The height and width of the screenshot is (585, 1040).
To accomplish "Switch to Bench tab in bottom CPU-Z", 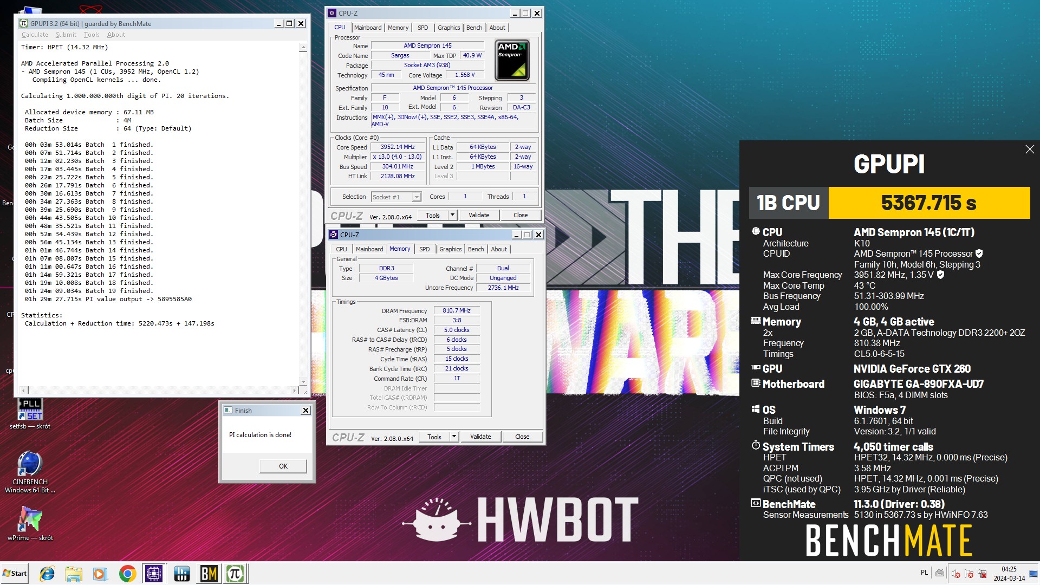I will pos(476,249).
